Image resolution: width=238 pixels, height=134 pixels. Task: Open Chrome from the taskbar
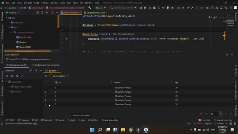131,130
